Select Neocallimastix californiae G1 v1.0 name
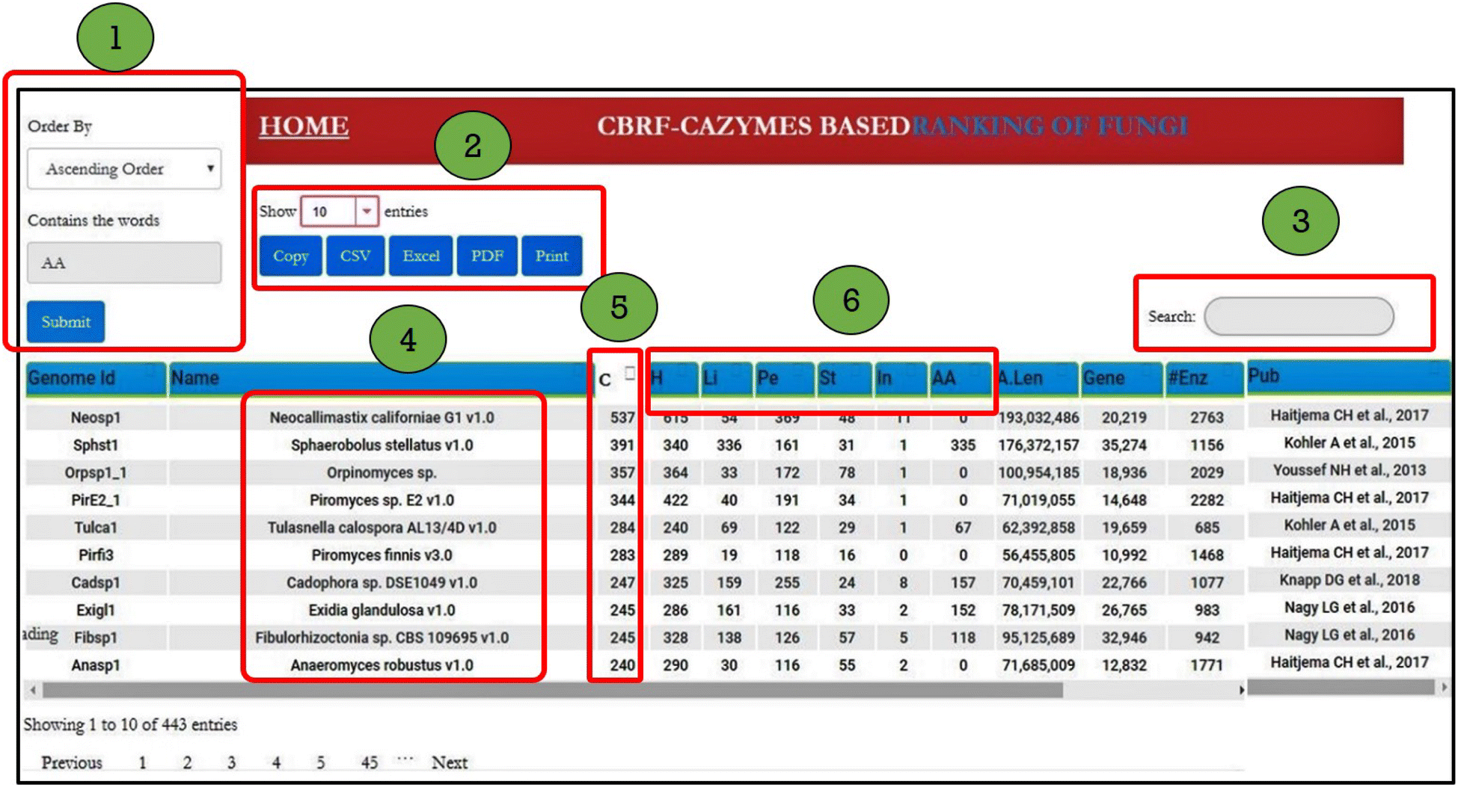 pos(382,418)
